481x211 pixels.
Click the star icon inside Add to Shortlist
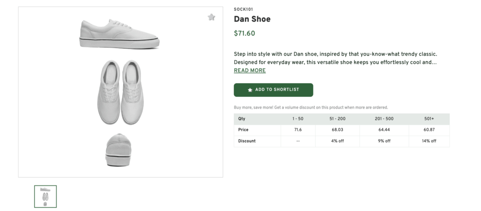[x=250, y=90]
